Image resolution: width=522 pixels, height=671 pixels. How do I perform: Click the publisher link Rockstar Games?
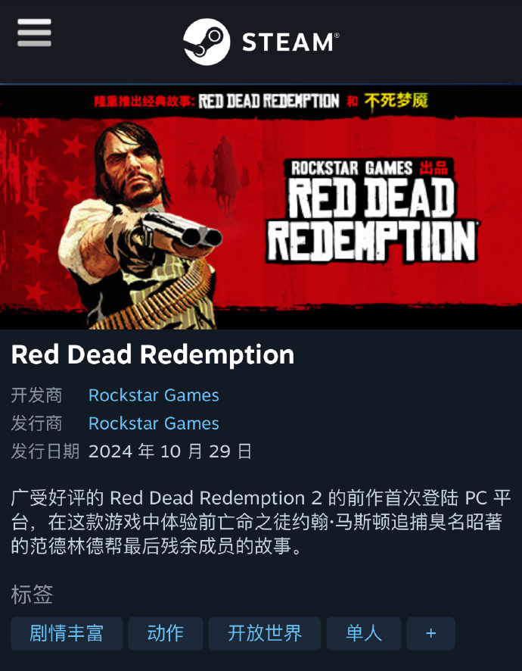(x=154, y=423)
